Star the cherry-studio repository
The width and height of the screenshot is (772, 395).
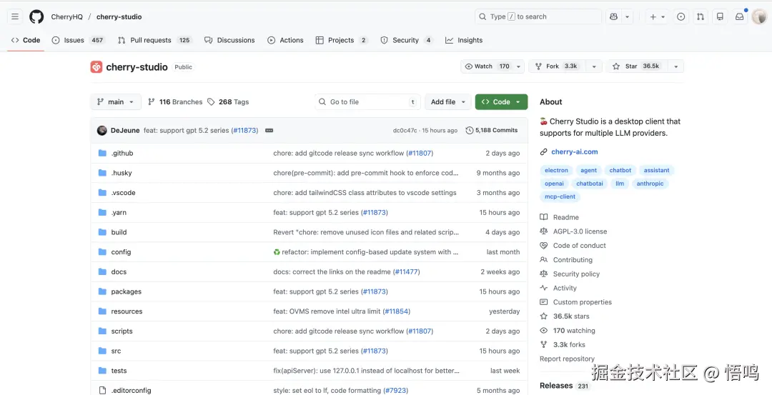(637, 66)
